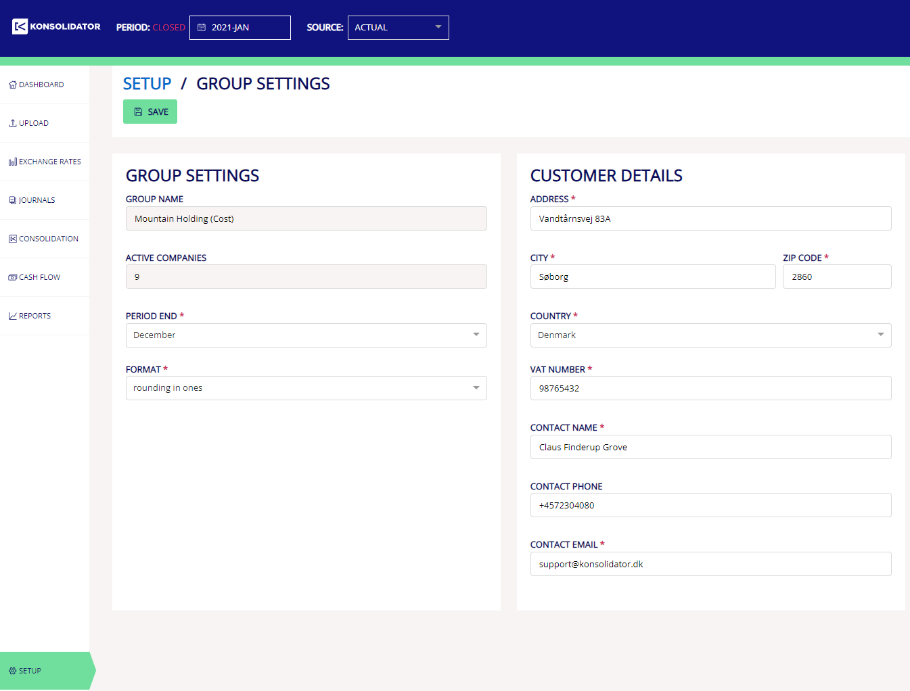910x691 pixels.
Task: Select the Journals document icon
Action: tap(12, 201)
